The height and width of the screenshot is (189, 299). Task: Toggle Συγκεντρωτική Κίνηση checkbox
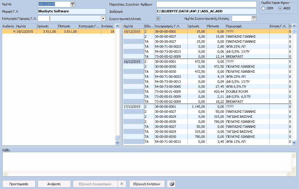[158, 19]
